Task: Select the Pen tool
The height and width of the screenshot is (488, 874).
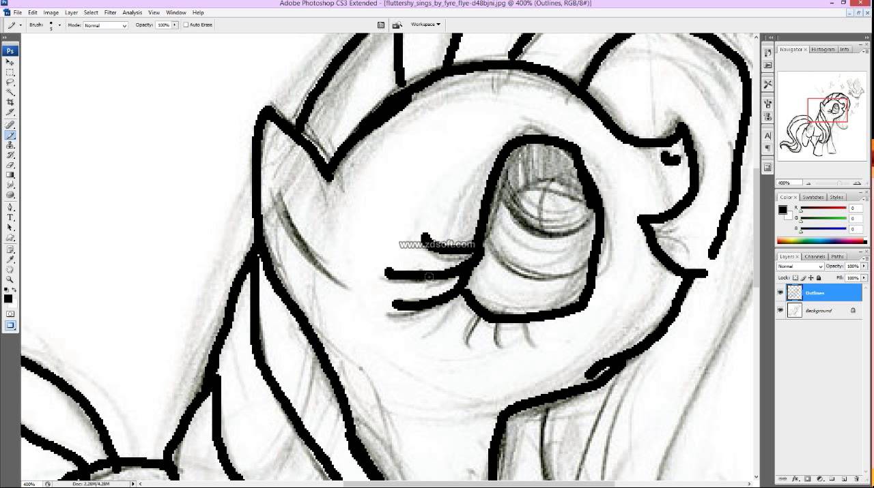Action: point(10,206)
